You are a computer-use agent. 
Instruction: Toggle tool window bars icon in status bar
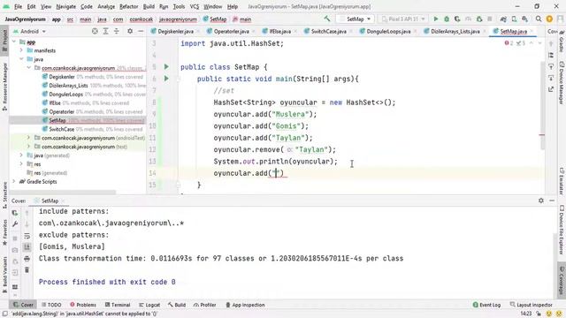click(4, 314)
